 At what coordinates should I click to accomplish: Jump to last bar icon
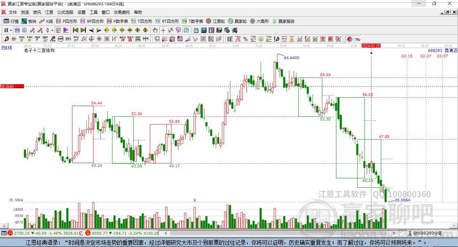point(83,30)
